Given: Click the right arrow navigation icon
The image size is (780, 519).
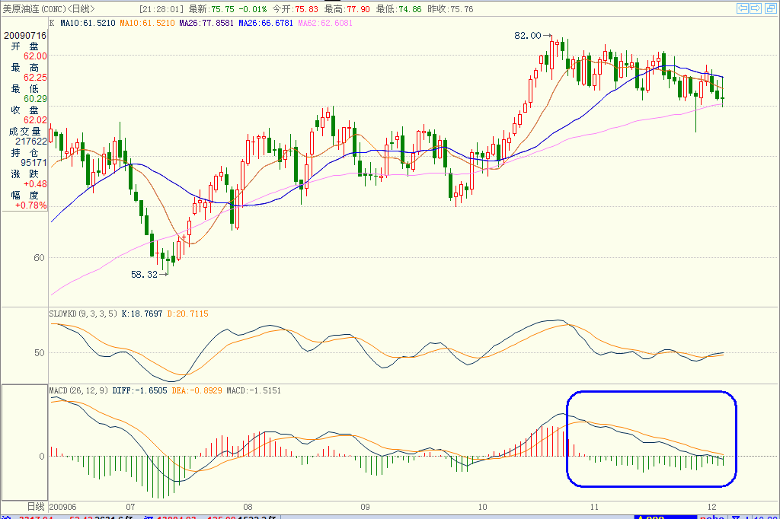Looking at the screenshot, I should [x=756, y=8].
